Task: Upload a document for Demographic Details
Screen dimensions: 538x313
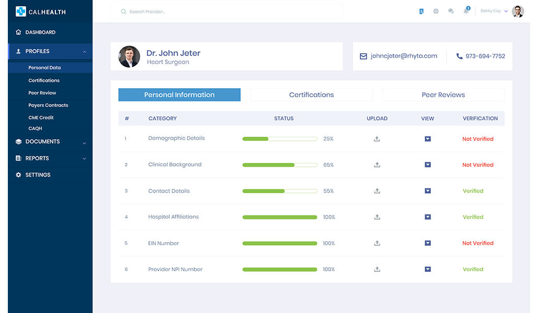Action: tap(377, 139)
